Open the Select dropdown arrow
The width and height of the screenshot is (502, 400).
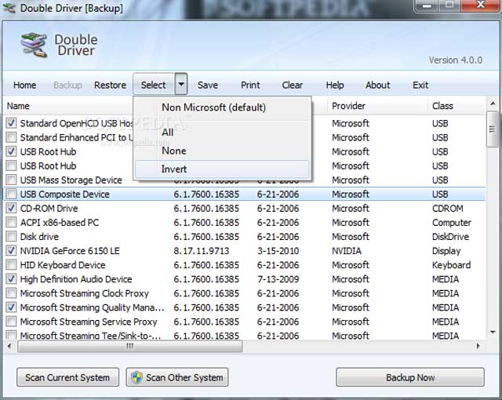click(181, 85)
